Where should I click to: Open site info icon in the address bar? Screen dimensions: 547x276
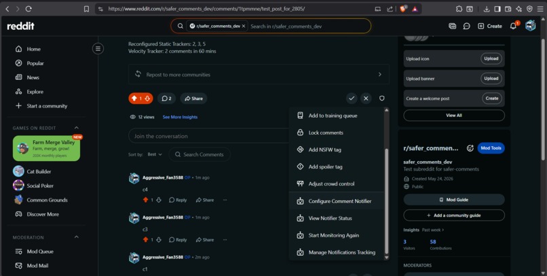click(x=101, y=9)
